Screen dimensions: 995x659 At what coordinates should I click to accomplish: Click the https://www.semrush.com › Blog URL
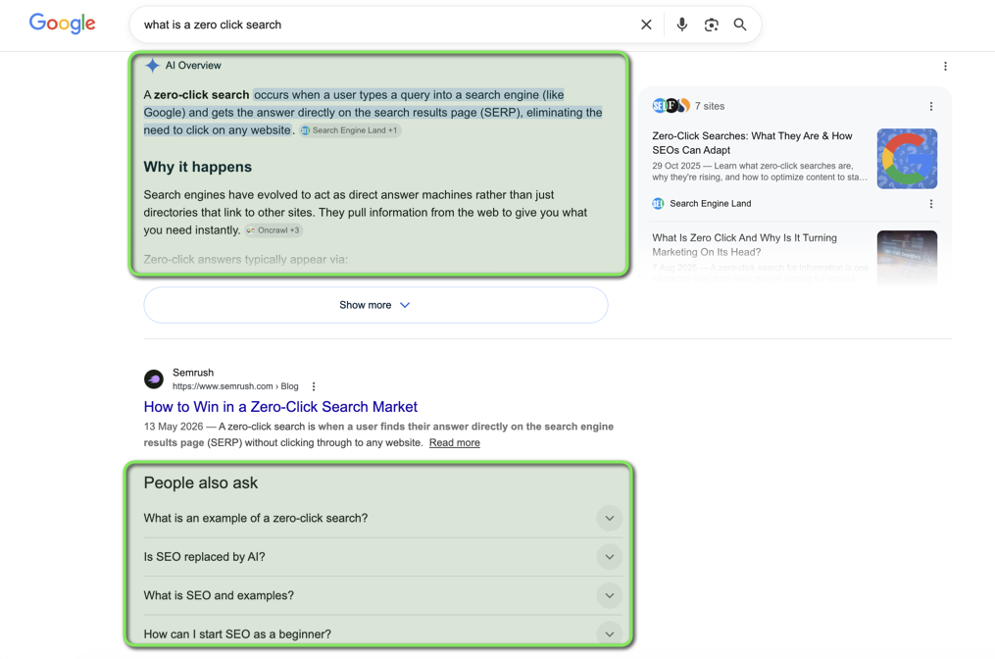235,386
